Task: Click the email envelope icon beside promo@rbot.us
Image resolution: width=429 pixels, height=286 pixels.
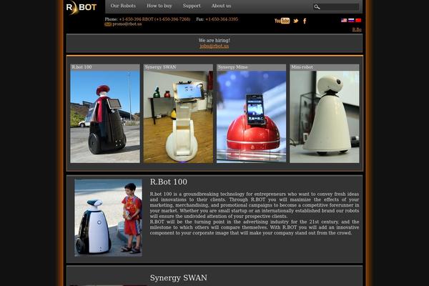Action: [x=108, y=24]
